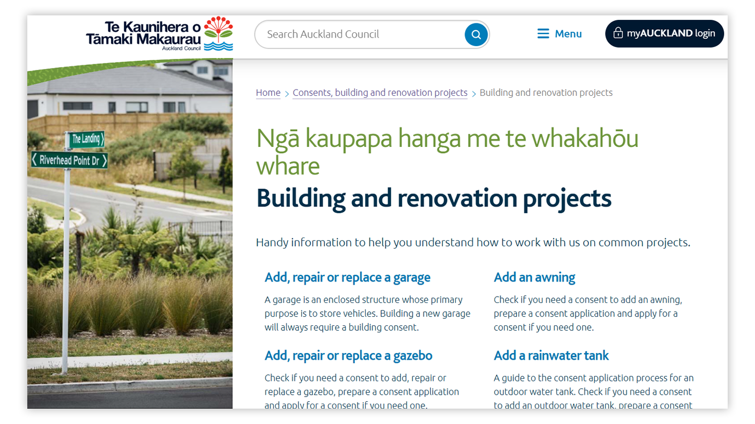Open Add, repair or replace a gazebo
This screenshot has height=424, width=755.
[348, 356]
